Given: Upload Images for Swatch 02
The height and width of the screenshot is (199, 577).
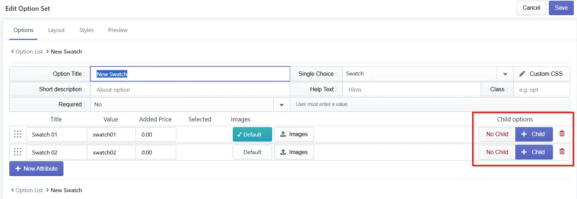Looking at the screenshot, I should (x=294, y=152).
